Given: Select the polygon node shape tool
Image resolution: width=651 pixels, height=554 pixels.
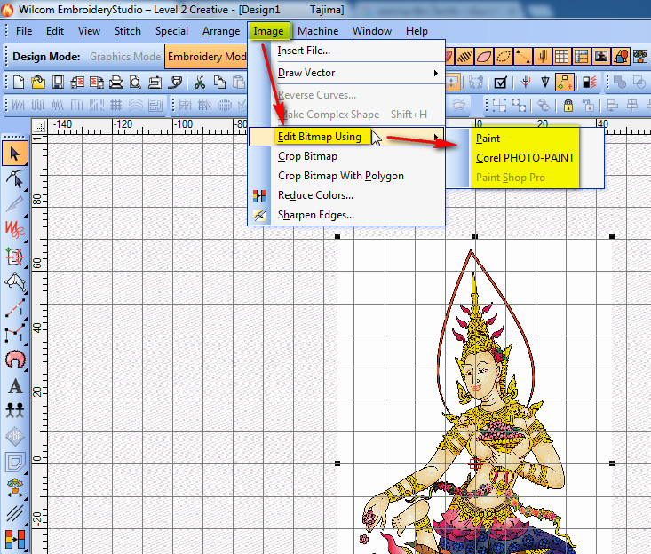Looking at the screenshot, I should point(15,282).
